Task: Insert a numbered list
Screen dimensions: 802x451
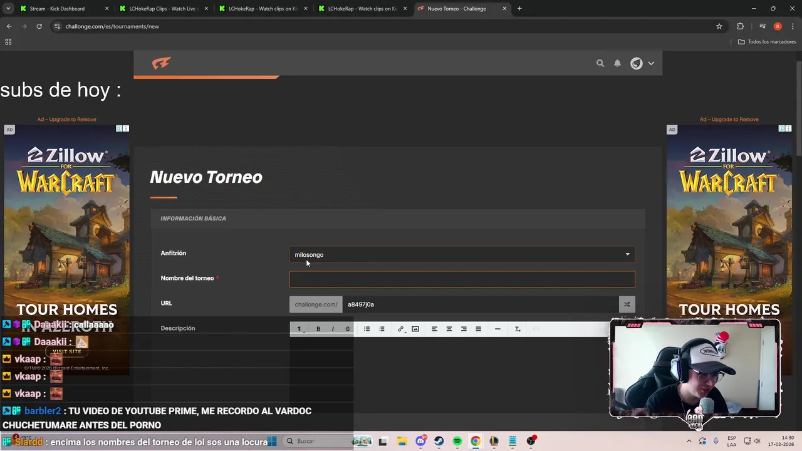Action: 382,329
